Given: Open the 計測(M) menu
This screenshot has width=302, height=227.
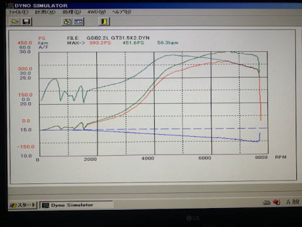Looking at the screenshot, I should tap(45, 12).
